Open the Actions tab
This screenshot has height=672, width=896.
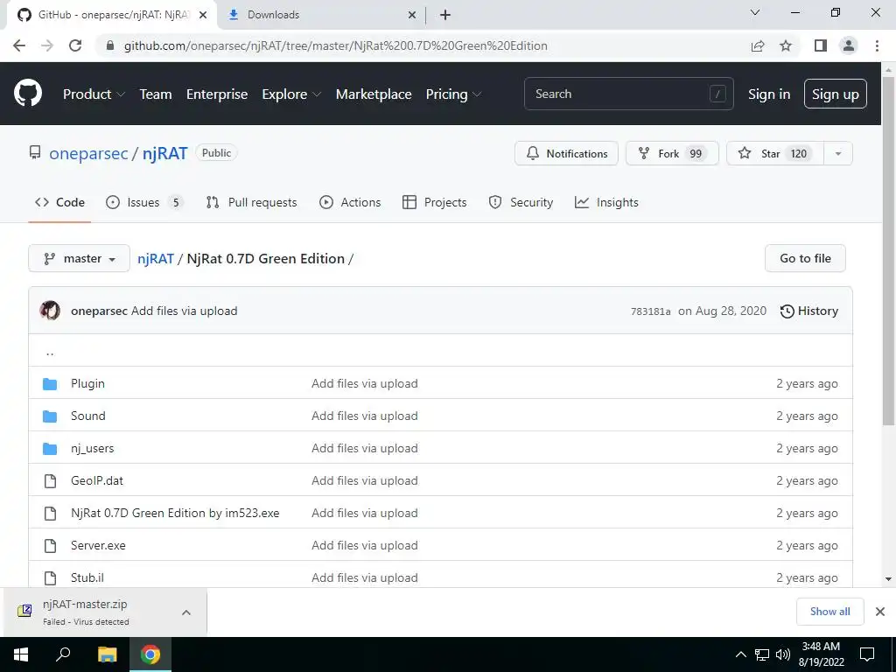[350, 202]
